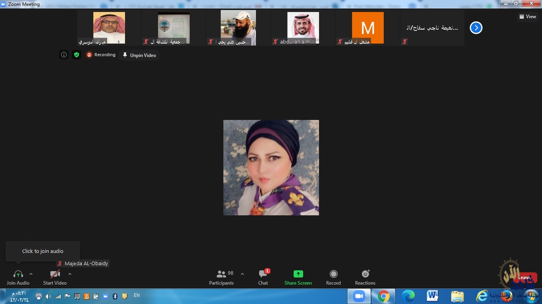Click Join Audio headphone button
Viewport: 542px width, 304px height.
pos(18,277)
